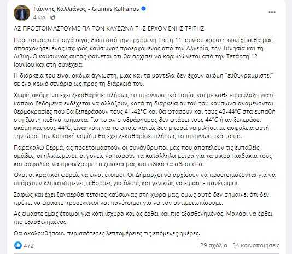Screen dimensions: 292x254
Task: Click the '4 ώρ.' post timestamp
Action: [40, 17]
